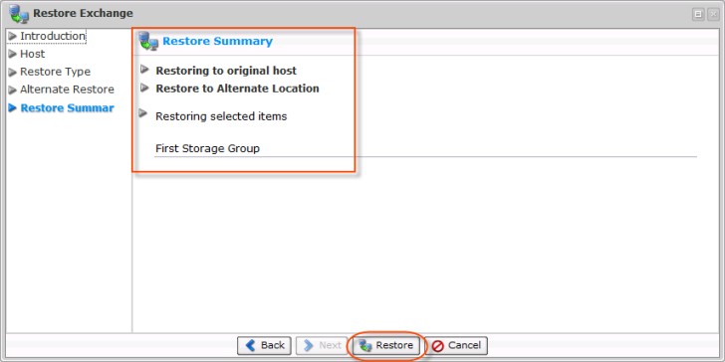Maximize the Restore Exchange dialog
This screenshot has height=362, width=725.
point(699,14)
